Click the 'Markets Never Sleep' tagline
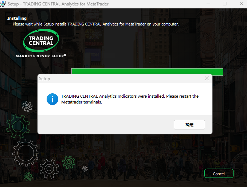The image size is (247, 187). [41, 56]
